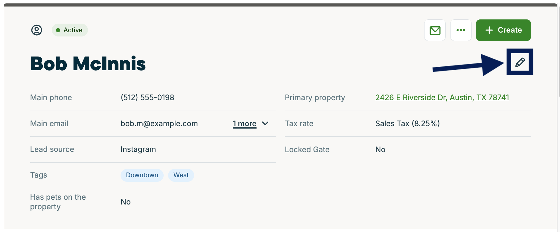This screenshot has width=560, height=232.
Task: Click the Sales Tax rate value
Action: [407, 123]
